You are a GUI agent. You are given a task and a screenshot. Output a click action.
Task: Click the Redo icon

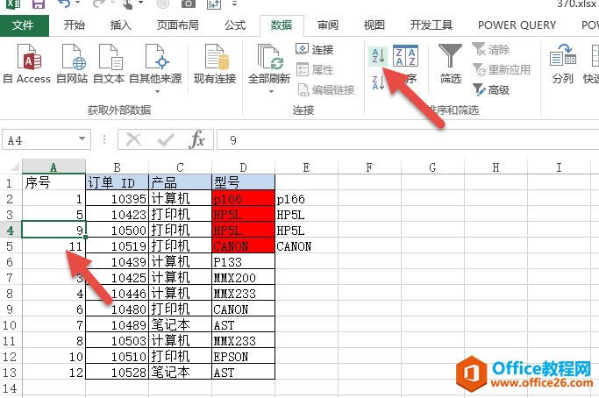(99, 4)
